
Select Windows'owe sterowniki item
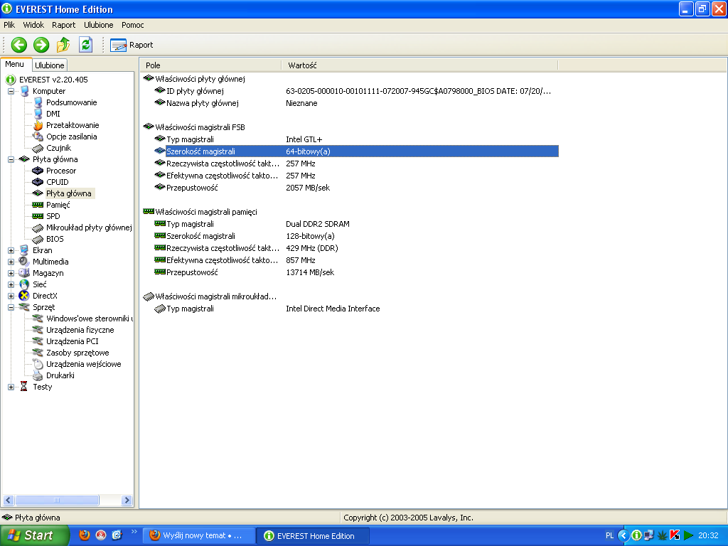[89, 318]
